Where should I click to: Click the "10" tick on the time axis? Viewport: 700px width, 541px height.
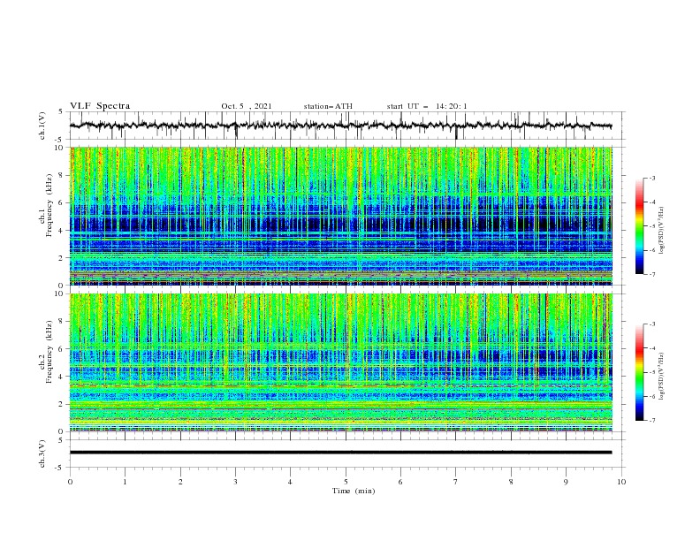[x=621, y=482]
